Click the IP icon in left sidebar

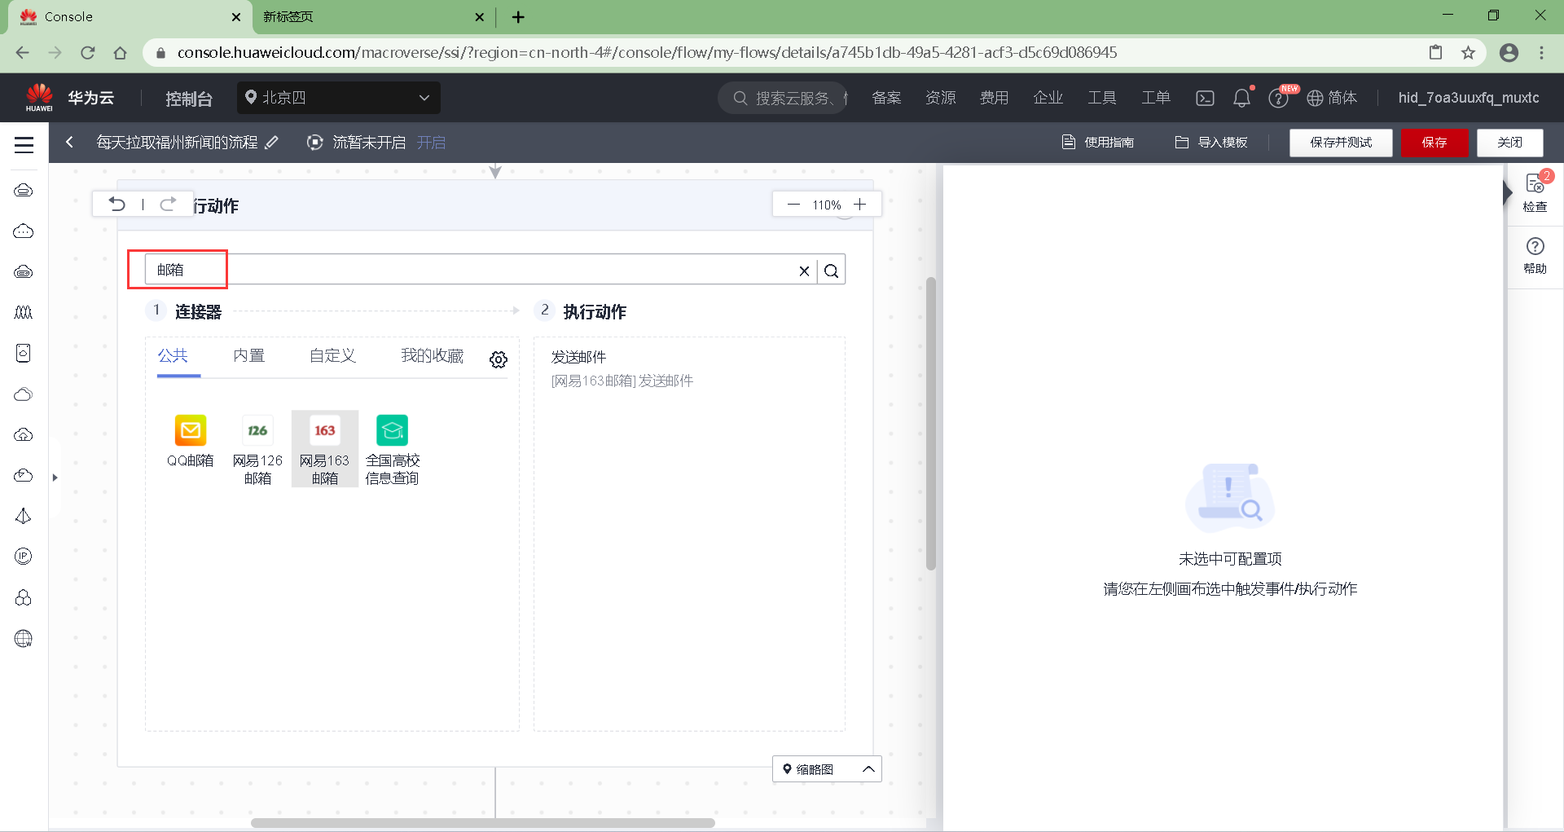(x=24, y=557)
